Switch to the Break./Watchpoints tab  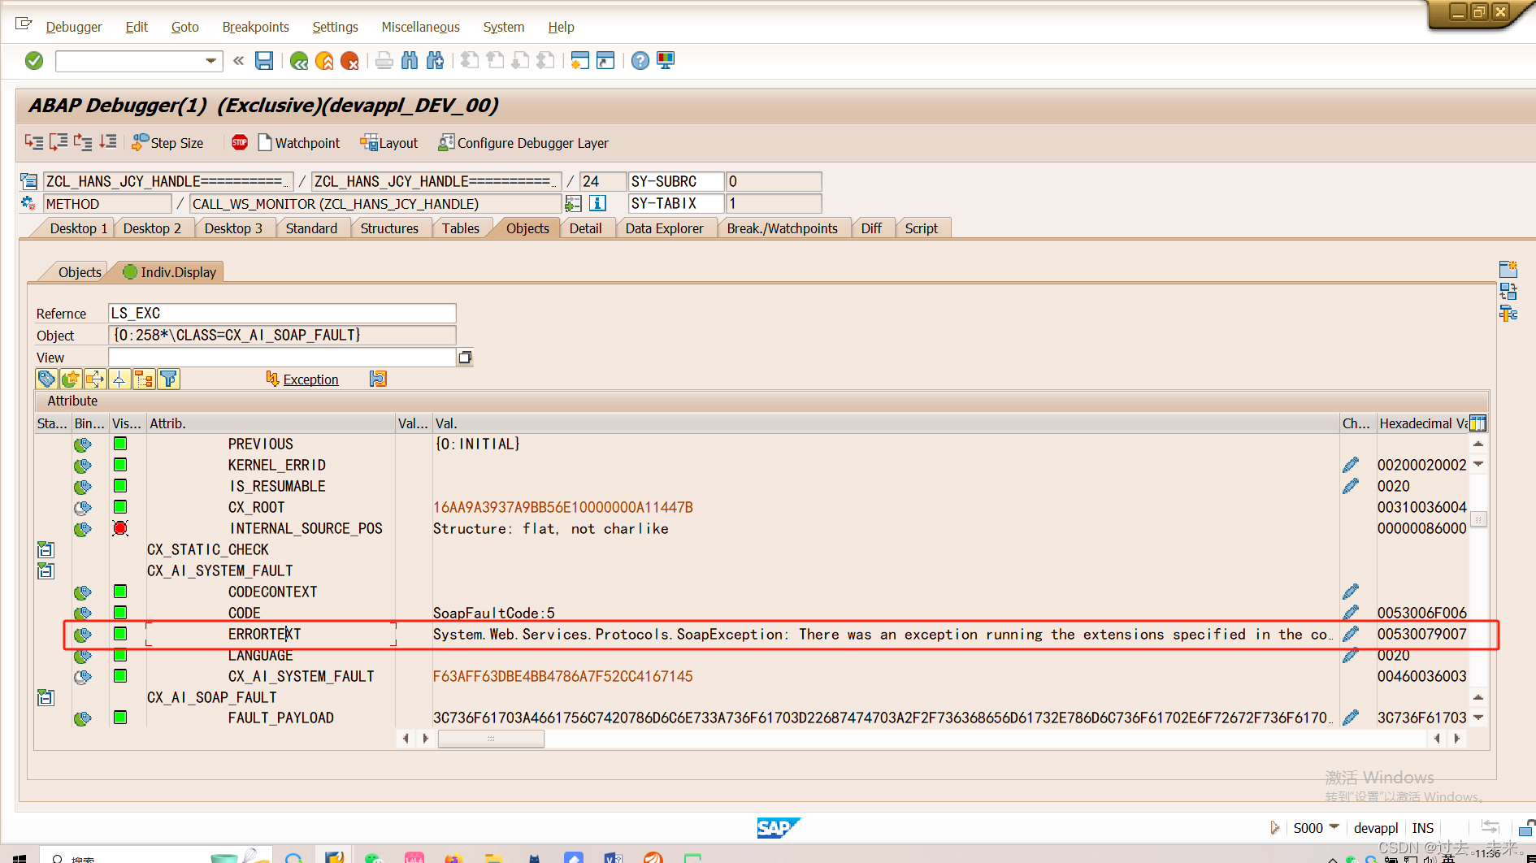pos(783,228)
